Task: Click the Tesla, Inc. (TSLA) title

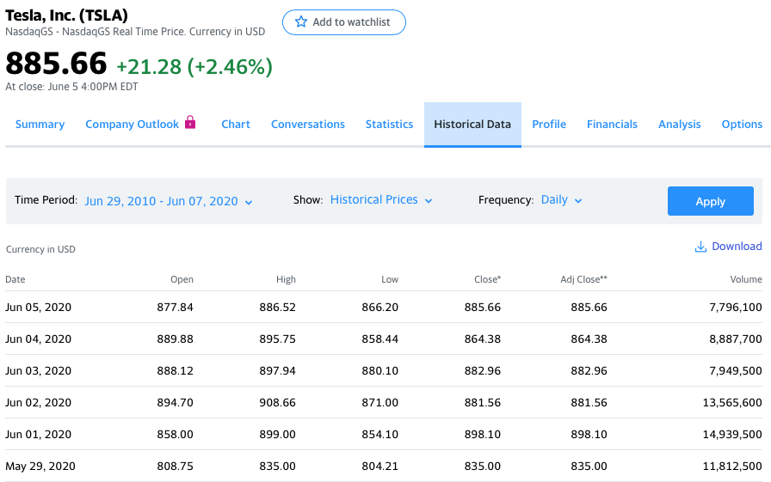Action: click(66, 15)
